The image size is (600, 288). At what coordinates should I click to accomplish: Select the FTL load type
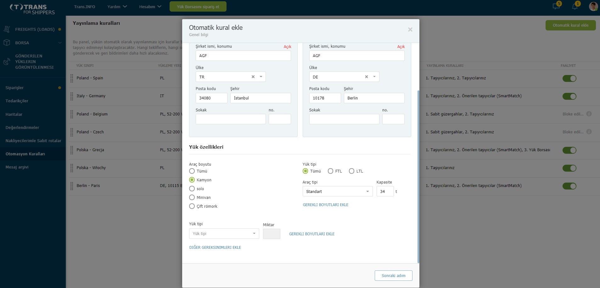330,171
